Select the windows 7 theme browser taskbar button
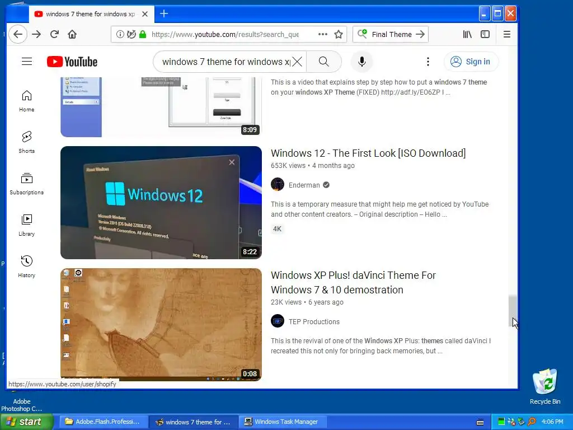 (x=193, y=422)
